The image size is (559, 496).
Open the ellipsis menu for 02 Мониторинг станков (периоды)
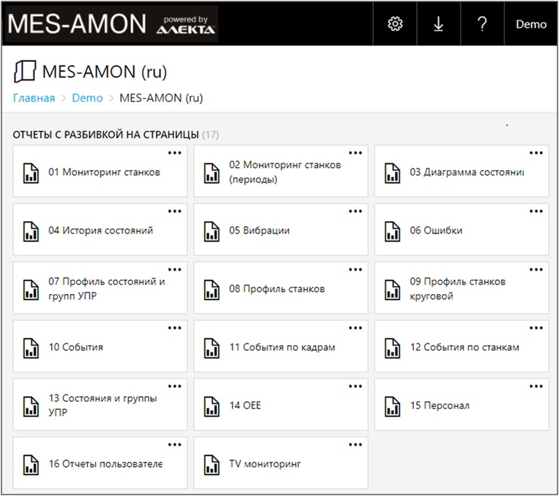pos(356,153)
